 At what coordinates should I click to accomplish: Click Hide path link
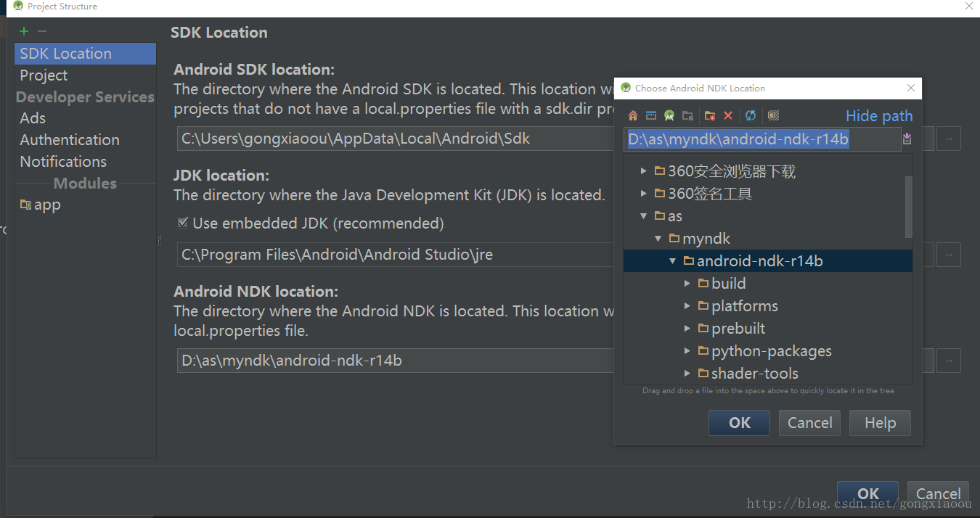(x=879, y=116)
